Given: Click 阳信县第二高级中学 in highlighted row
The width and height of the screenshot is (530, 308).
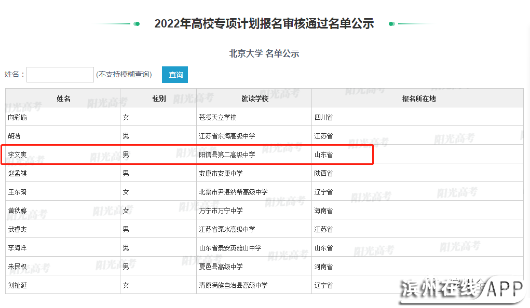Looking at the screenshot, I should click(x=227, y=155).
